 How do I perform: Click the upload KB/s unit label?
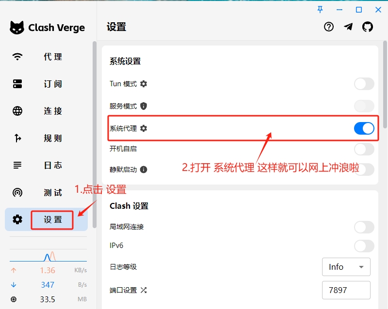(81, 270)
